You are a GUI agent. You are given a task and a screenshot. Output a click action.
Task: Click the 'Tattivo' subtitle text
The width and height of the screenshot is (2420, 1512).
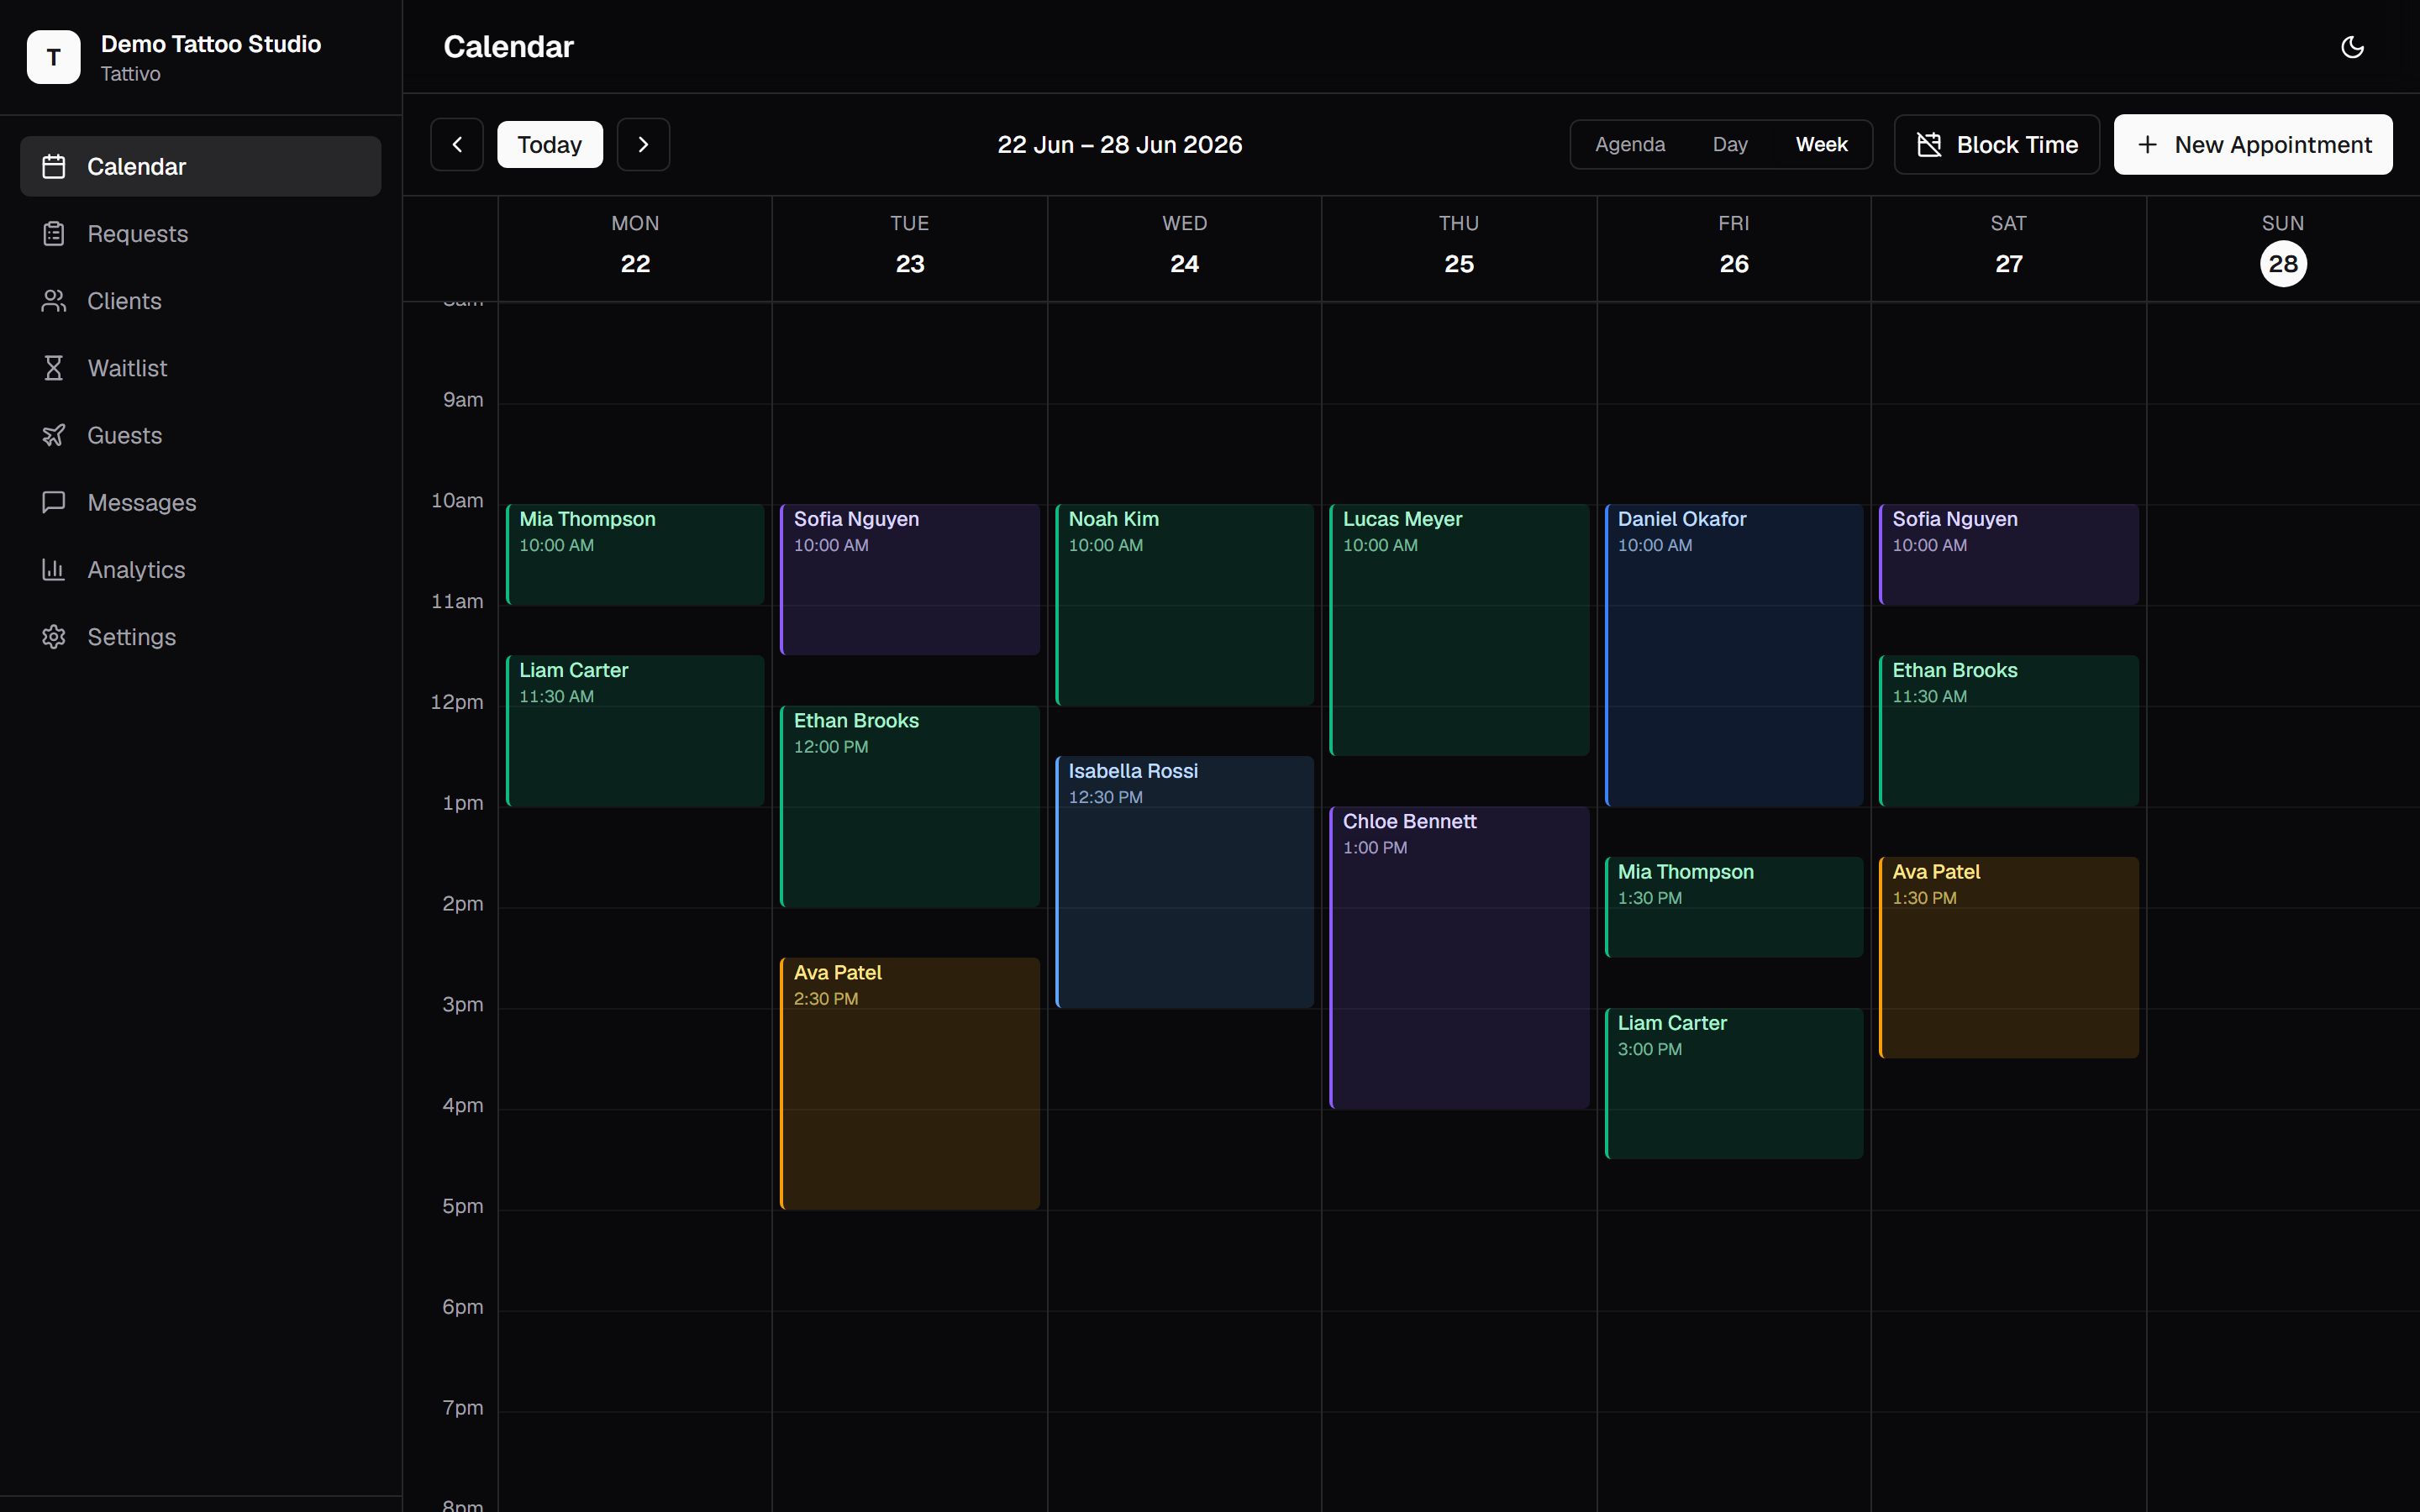coord(130,74)
